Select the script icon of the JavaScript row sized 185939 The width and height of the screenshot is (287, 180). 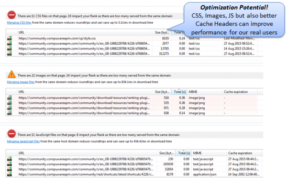point(10,164)
